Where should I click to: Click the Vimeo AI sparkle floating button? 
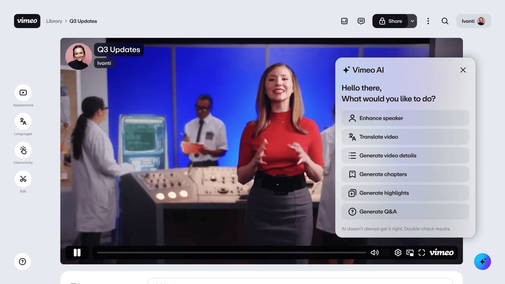tap(482, 262)
